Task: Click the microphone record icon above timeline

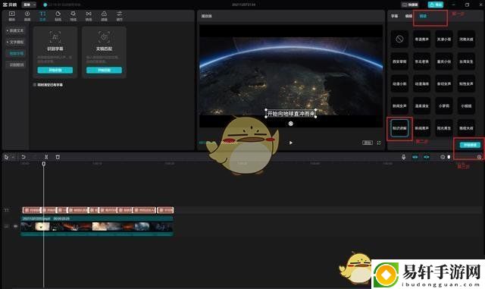Action: 403,157
